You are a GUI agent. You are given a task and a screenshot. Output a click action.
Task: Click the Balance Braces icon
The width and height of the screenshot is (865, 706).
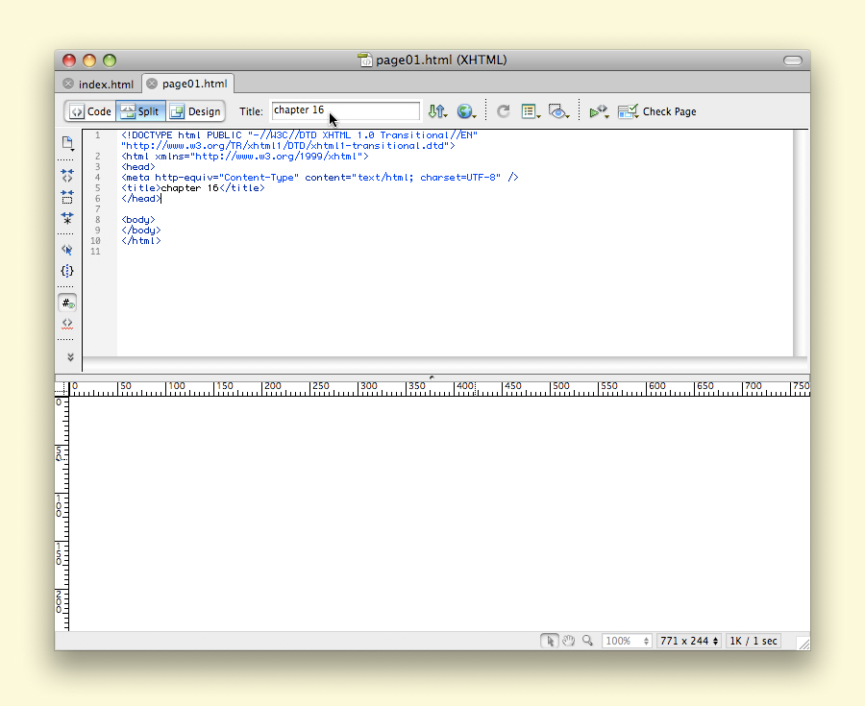67,271
